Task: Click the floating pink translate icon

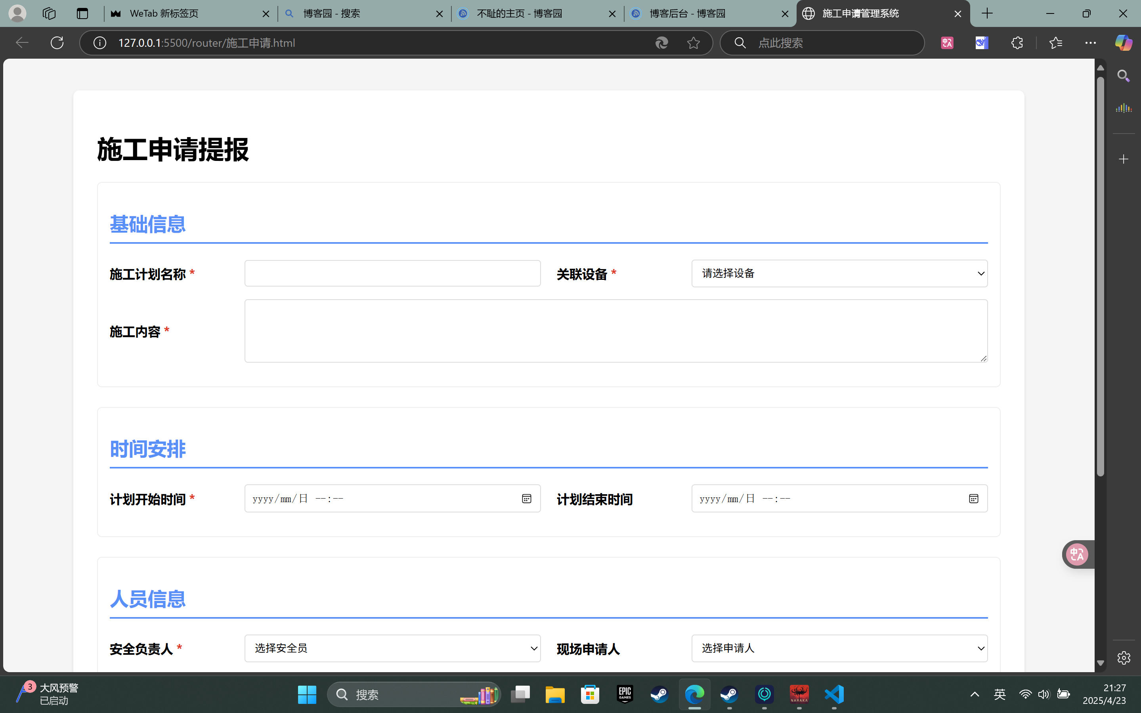Action: pyautogui.click(x=1077, y=554)
